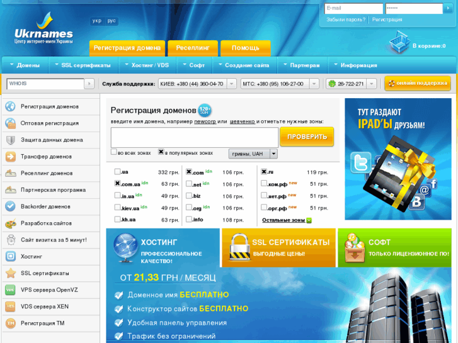Click stopwatch icon for Сайт визитка

(11, 240)
